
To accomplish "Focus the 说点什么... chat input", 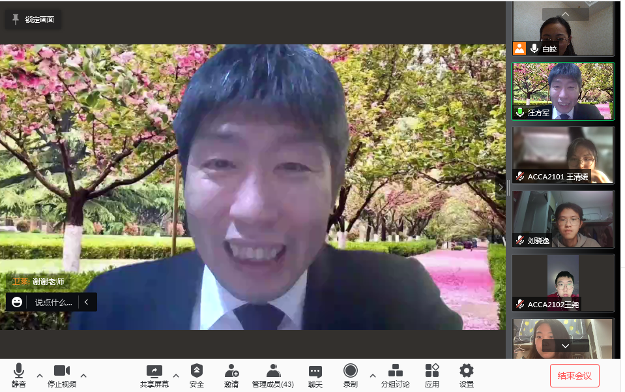I will [x=53, y=302].
